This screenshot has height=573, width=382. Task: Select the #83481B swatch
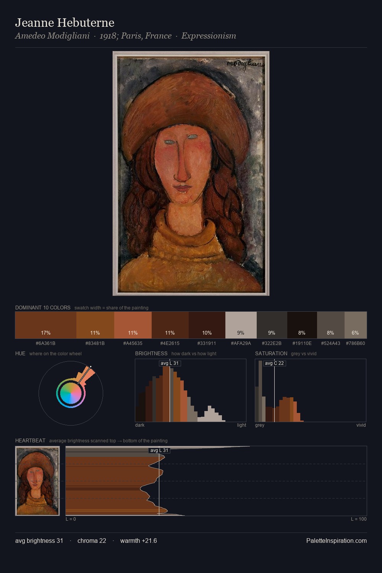point(95,325)
